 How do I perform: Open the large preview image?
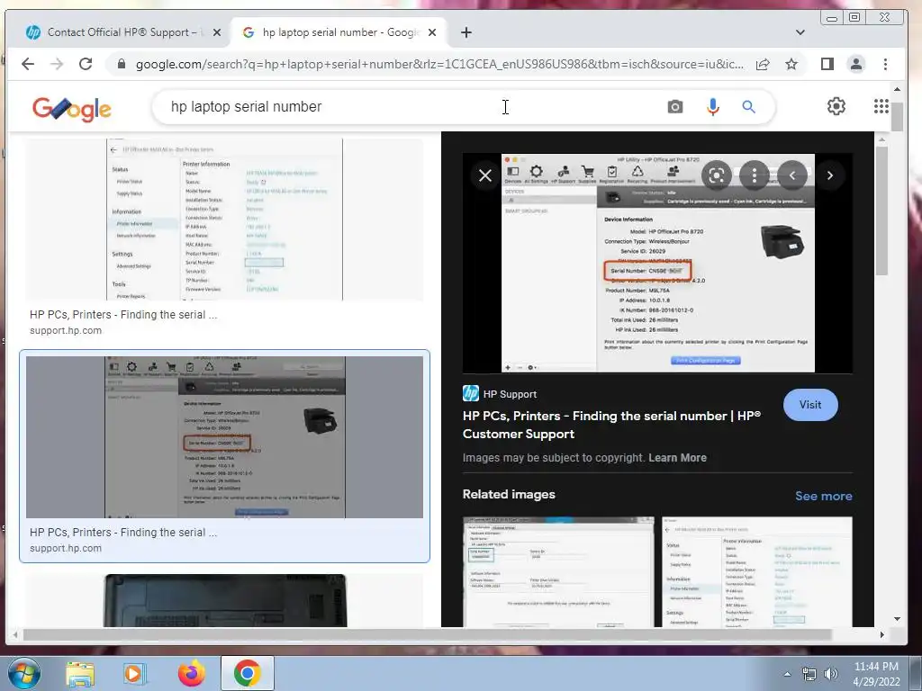coord(657,264)
